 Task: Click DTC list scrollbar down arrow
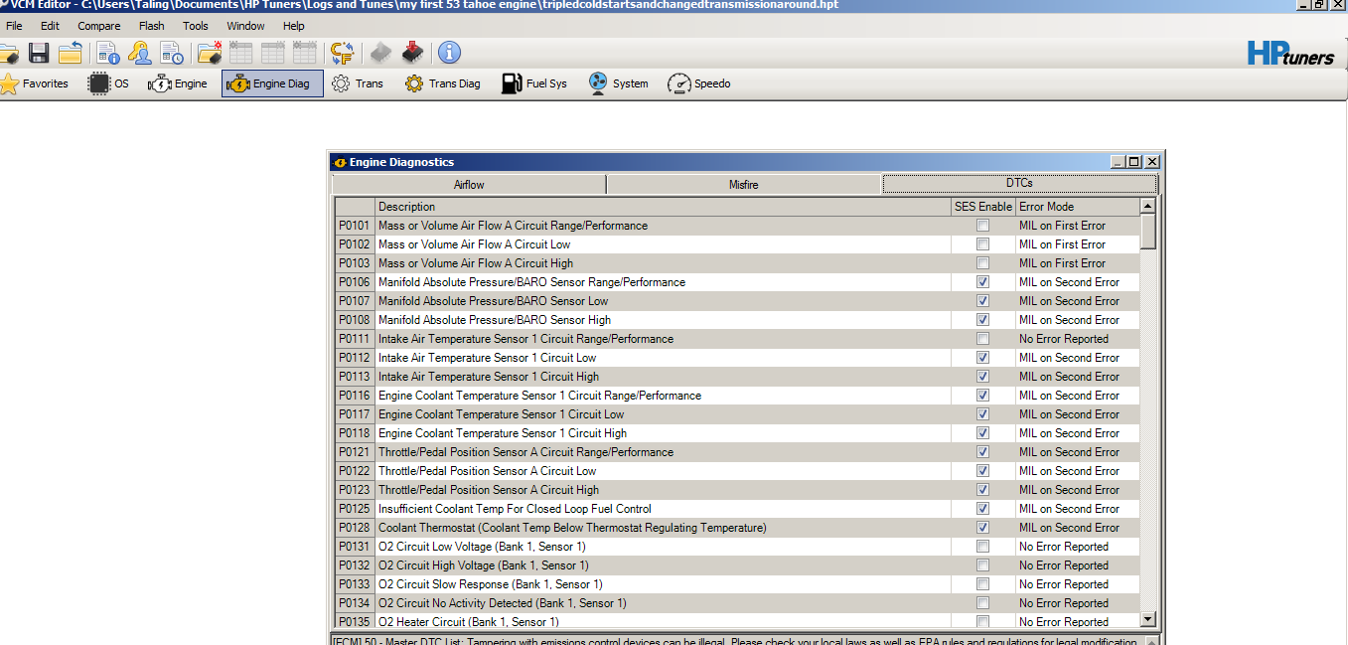(1148, 619)
